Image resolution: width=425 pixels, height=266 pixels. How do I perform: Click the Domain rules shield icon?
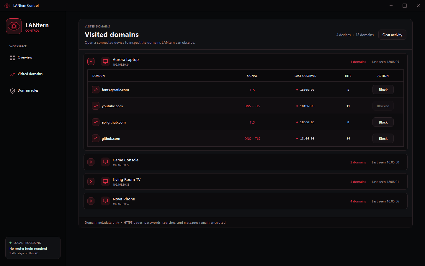[x=13, y=91]
